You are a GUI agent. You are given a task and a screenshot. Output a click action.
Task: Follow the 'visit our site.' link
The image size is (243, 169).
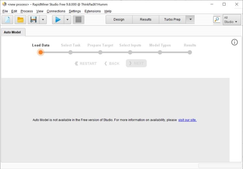coord(187,120)
